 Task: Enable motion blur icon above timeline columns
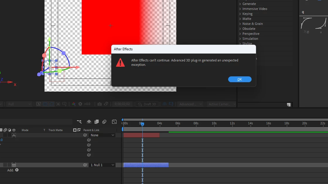point(104,122)
